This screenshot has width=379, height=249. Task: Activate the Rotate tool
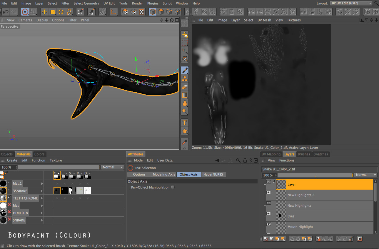pyautogui.click(x=61, y=12)
